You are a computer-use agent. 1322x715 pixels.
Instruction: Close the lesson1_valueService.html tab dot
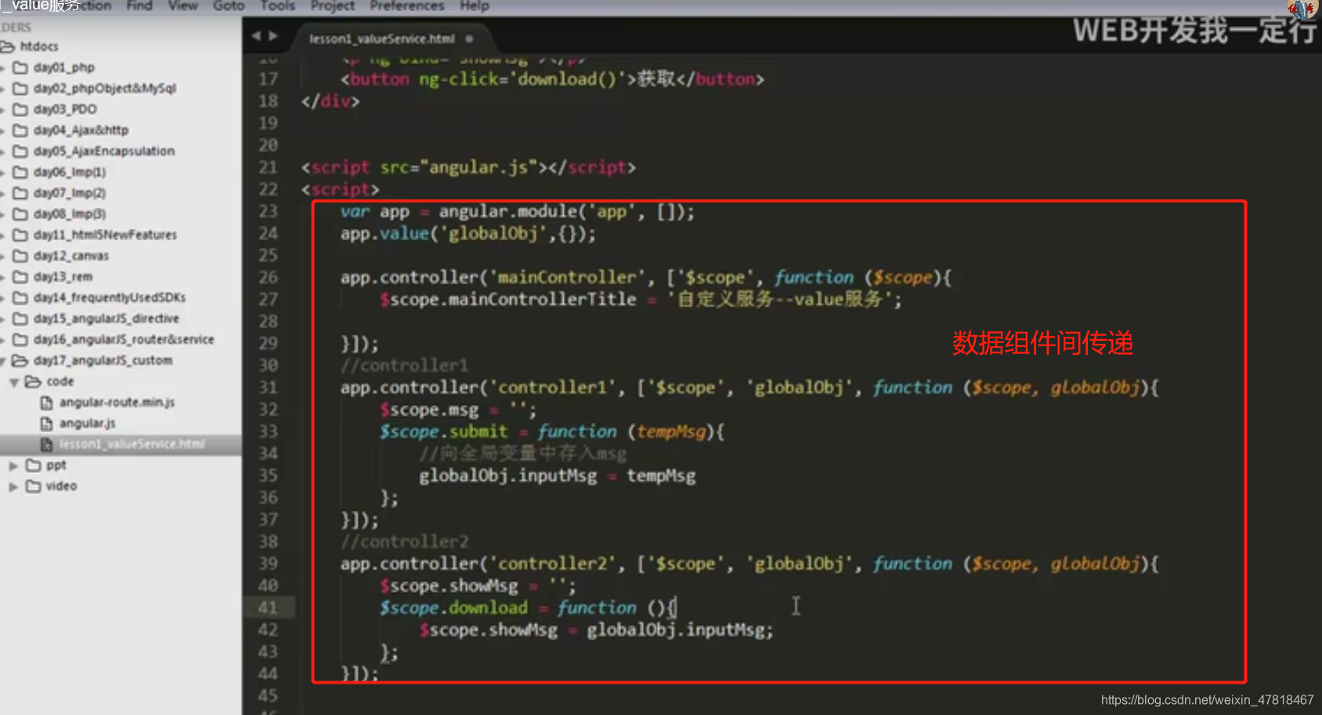click(x=469, y=38)
